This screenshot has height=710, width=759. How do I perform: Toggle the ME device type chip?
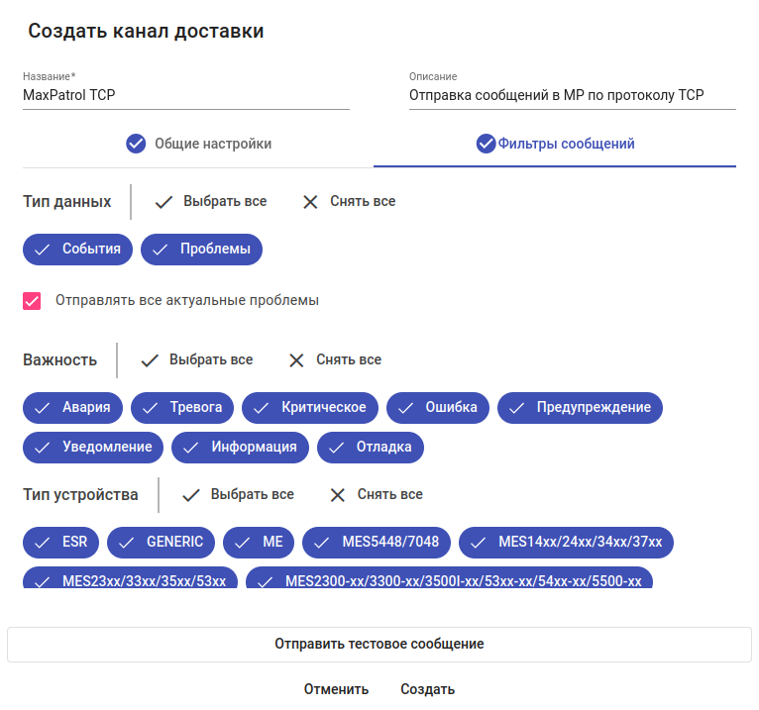click(x=259, y=543)
